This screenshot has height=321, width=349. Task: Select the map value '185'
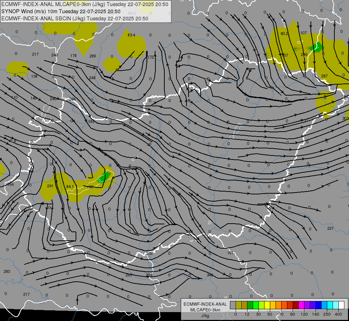tap(92, 122)
